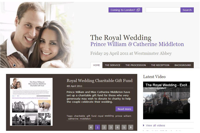Click the previous slide arrow in pagination
Viewport: 200px width, 133px height.
pyautogui.click(x=91, y=127)
